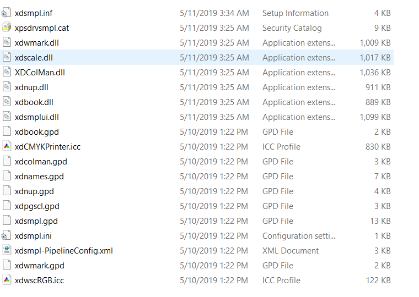Viewport: 419px width, 297px height.
Task: Click the xpsdrvsmpl.cat security catalog icon
Action: [x=7, y=28]
